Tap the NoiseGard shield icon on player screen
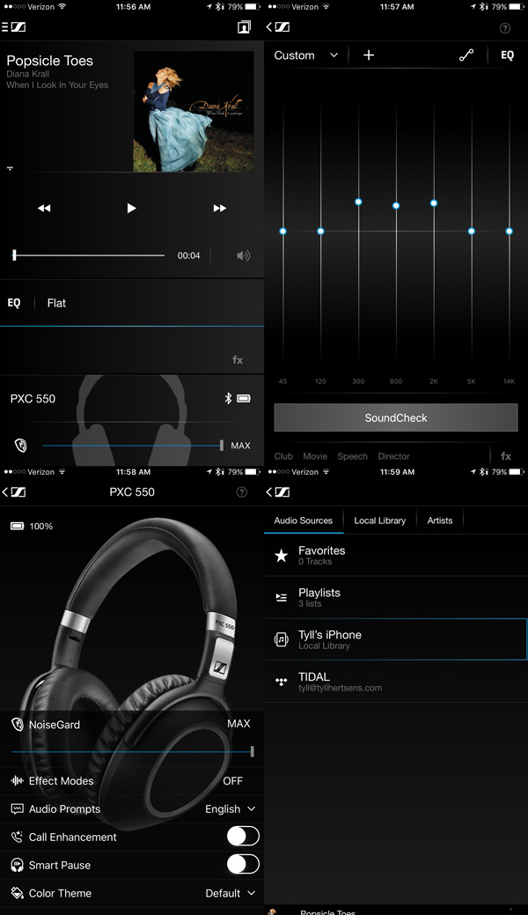 point(20,446)
